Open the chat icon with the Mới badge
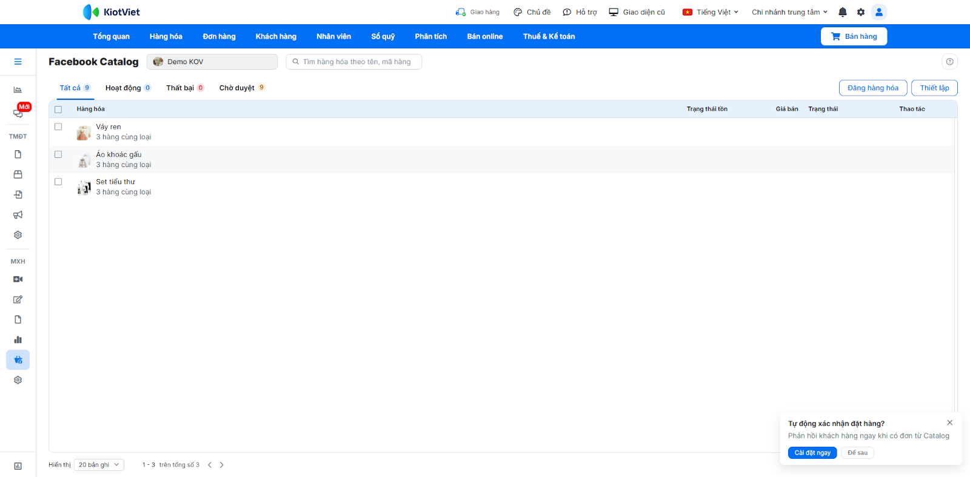 click(x=18, y=113)
